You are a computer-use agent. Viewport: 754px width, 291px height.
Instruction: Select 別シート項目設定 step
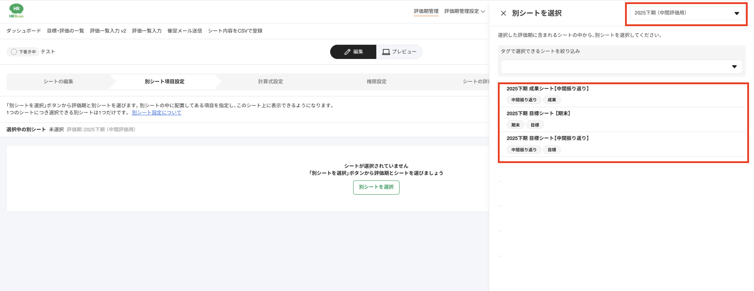point(165,82)
